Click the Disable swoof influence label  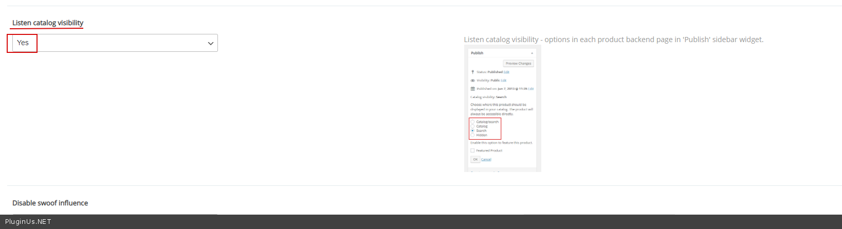tap(50, 203)
